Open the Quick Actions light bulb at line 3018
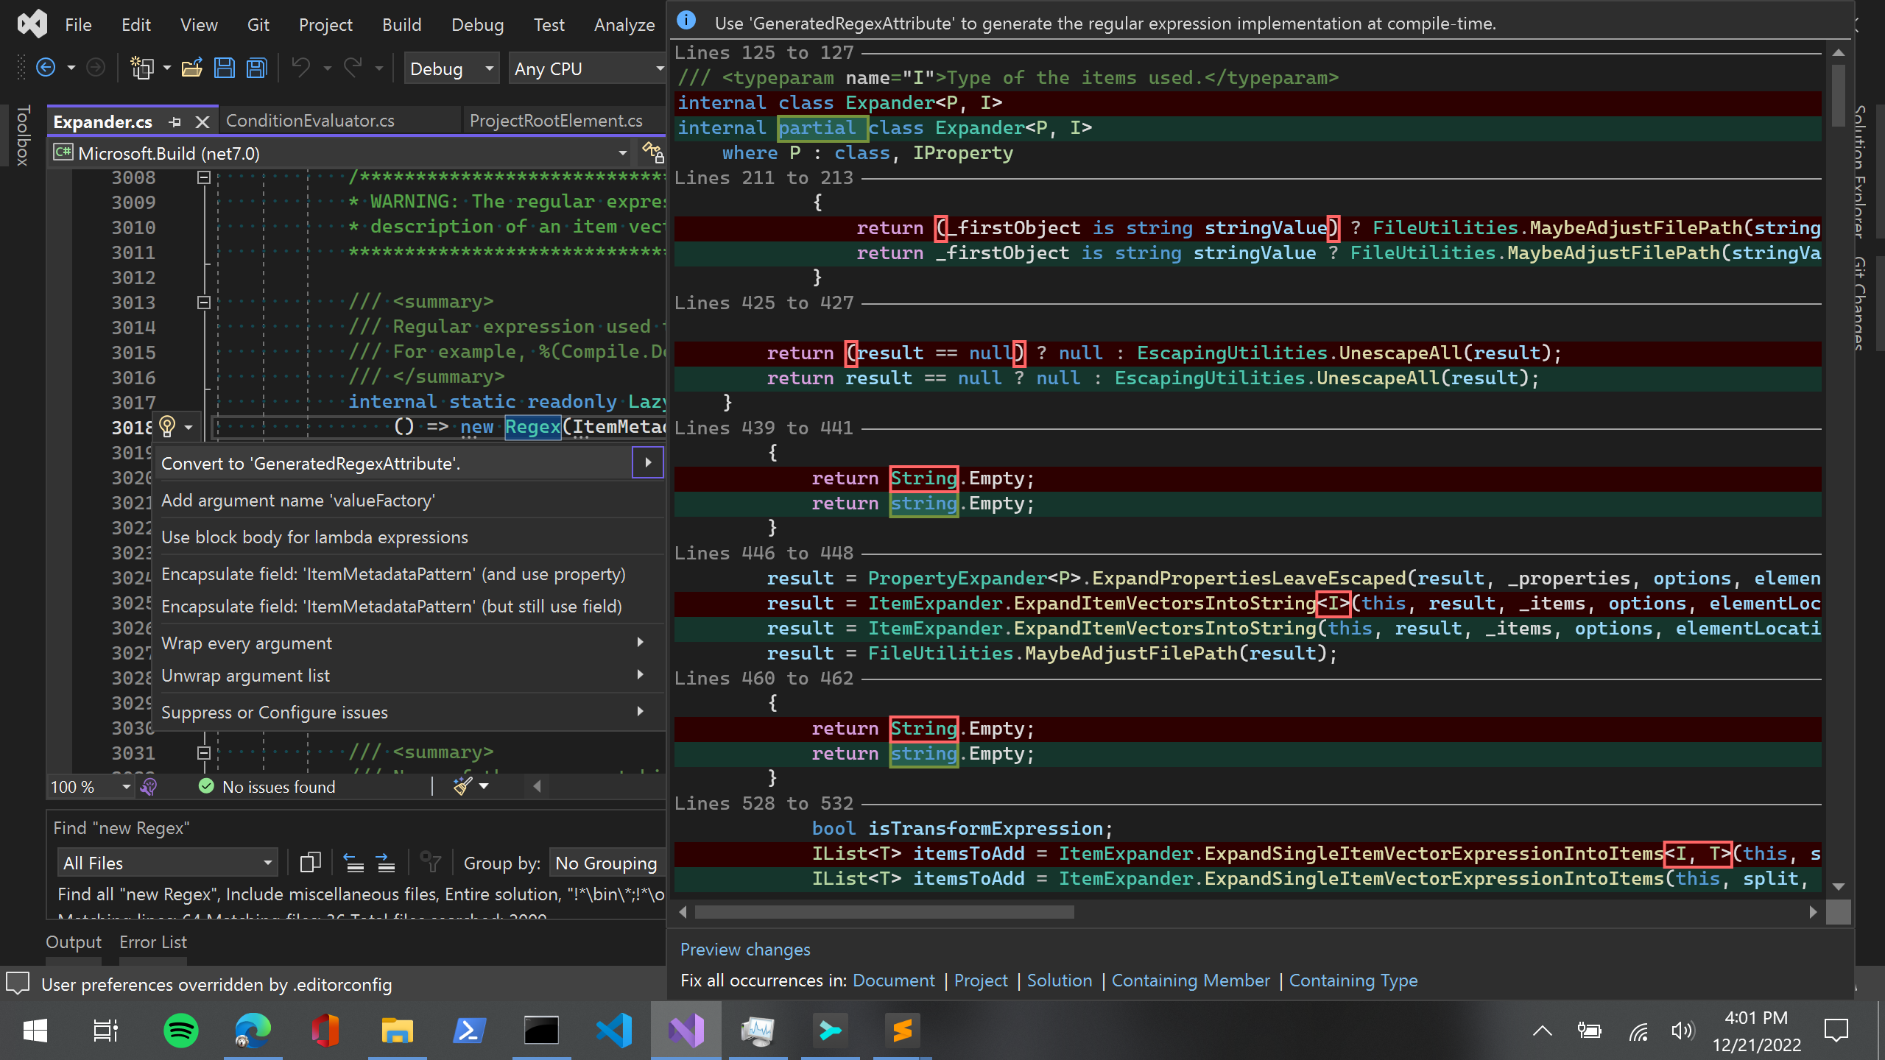This screenshot has height=1060, width=1885. 166,427
